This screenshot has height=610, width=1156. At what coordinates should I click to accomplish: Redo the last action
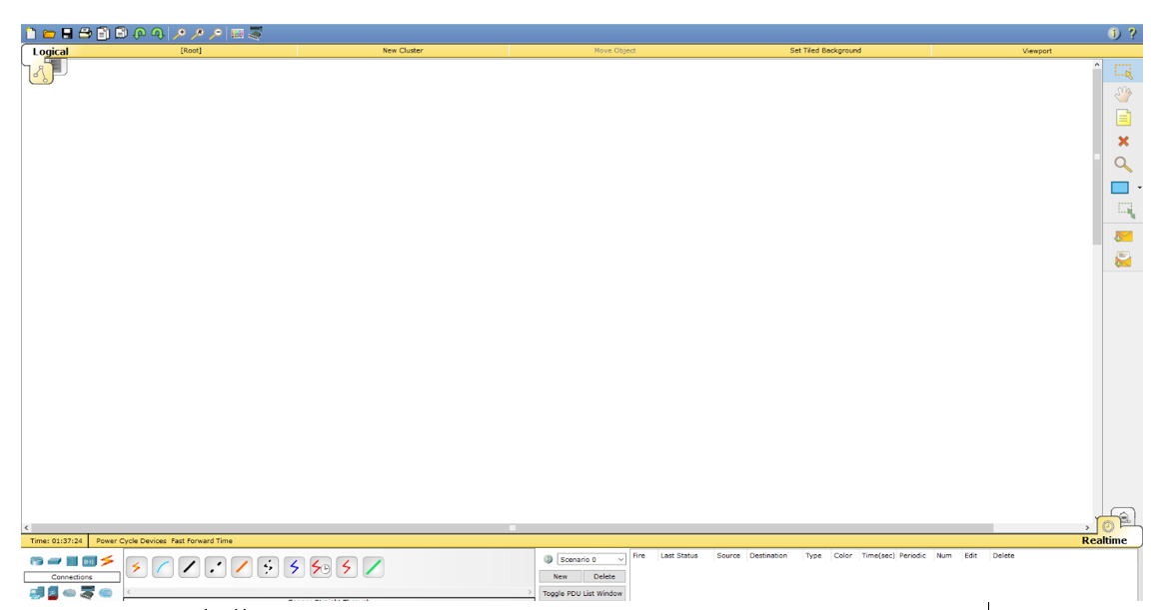tap(157, 33)
